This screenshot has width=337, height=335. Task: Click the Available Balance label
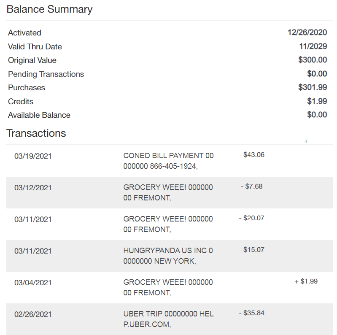point(39,115)
